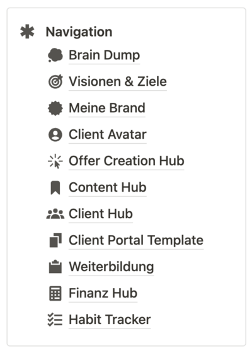252x353 pixels.
Task: Click the thought cloud icon for Brain Dump
Action: click(x=55, y=55)
